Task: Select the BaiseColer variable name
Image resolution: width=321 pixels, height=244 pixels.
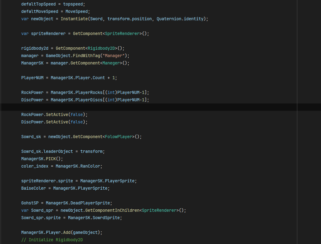Action: 33,188
